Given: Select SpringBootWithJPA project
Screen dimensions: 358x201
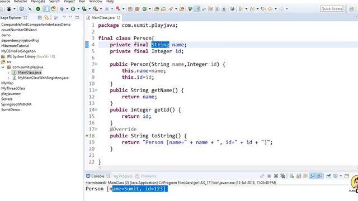Looking at the screenshot, I should [x=16, y=104].
